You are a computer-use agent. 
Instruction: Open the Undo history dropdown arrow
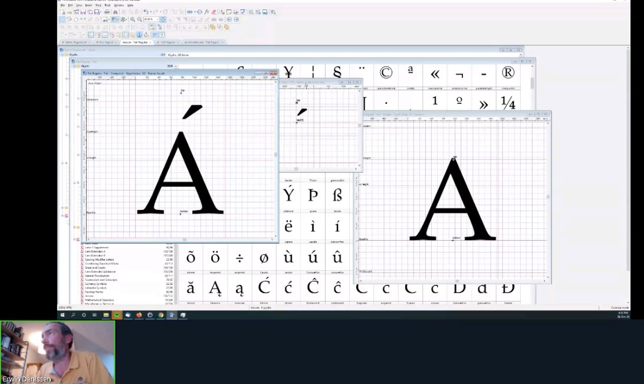tap(151, 12)
